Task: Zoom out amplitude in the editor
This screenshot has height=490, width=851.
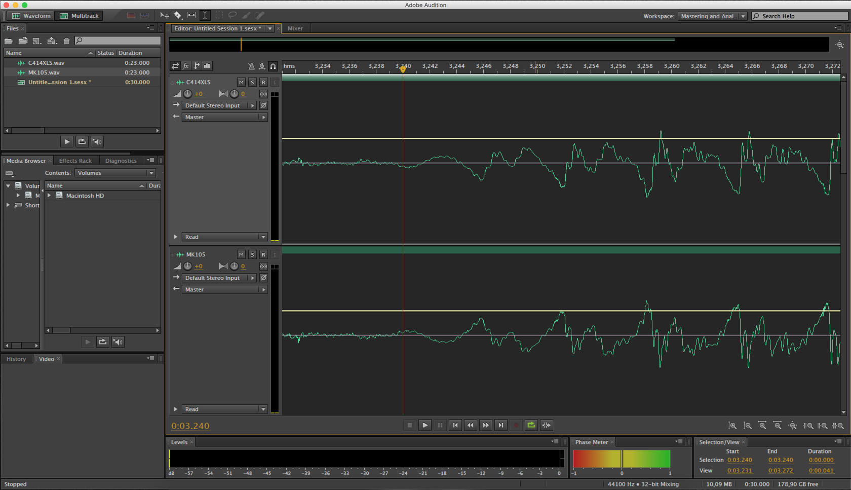Action: 748,426
